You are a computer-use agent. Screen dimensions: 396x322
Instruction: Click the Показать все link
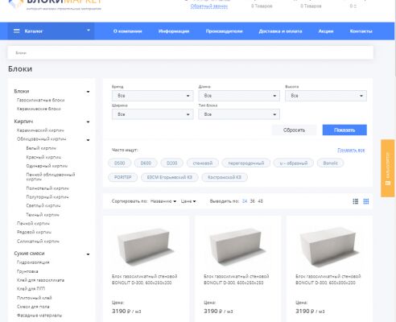[351, 150]
